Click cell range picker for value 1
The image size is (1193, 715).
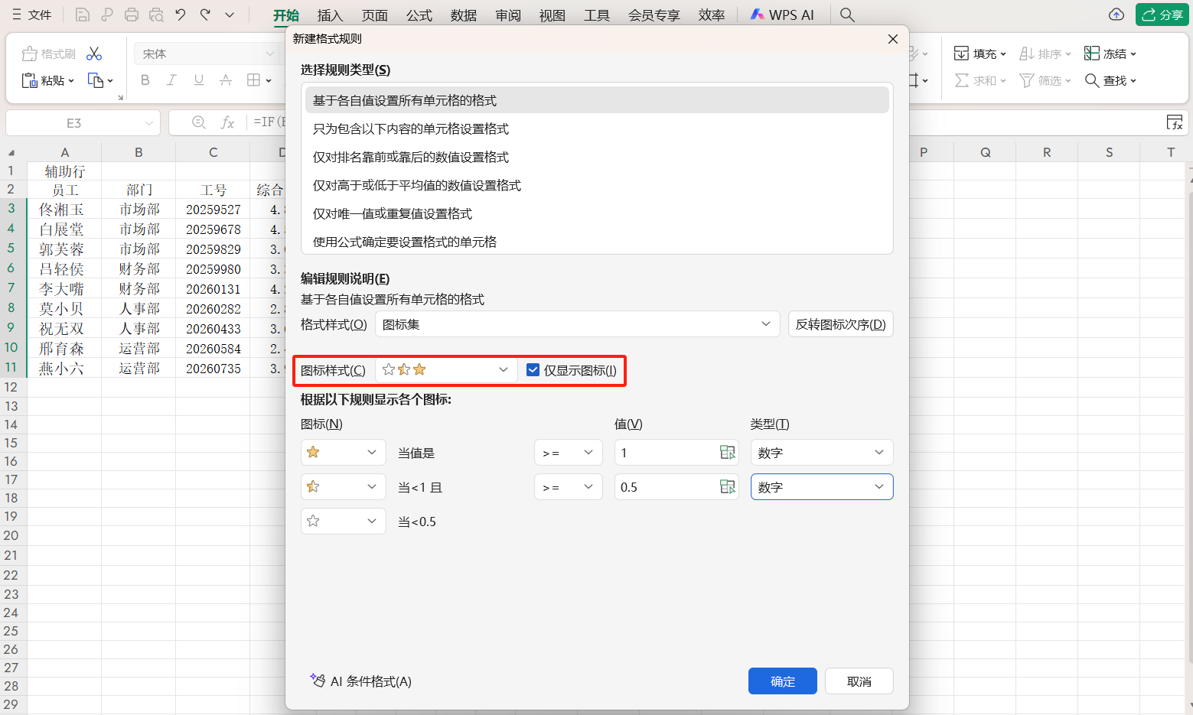click(727, 453)
